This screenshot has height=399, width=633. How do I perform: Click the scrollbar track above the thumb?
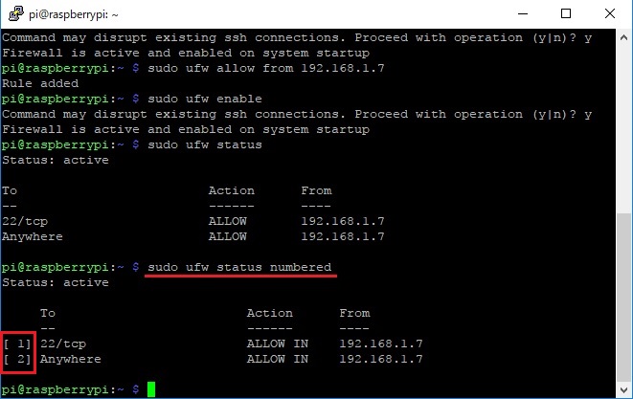tap(623, 129)
